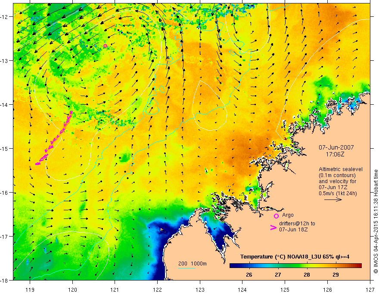Click the -15 latitude axis label
Viewport: 379px width, 293px height.
[x=5, y=149]
